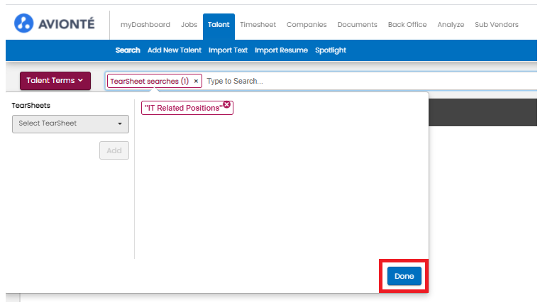Click the Search submenu link

(x=128, y=50)
